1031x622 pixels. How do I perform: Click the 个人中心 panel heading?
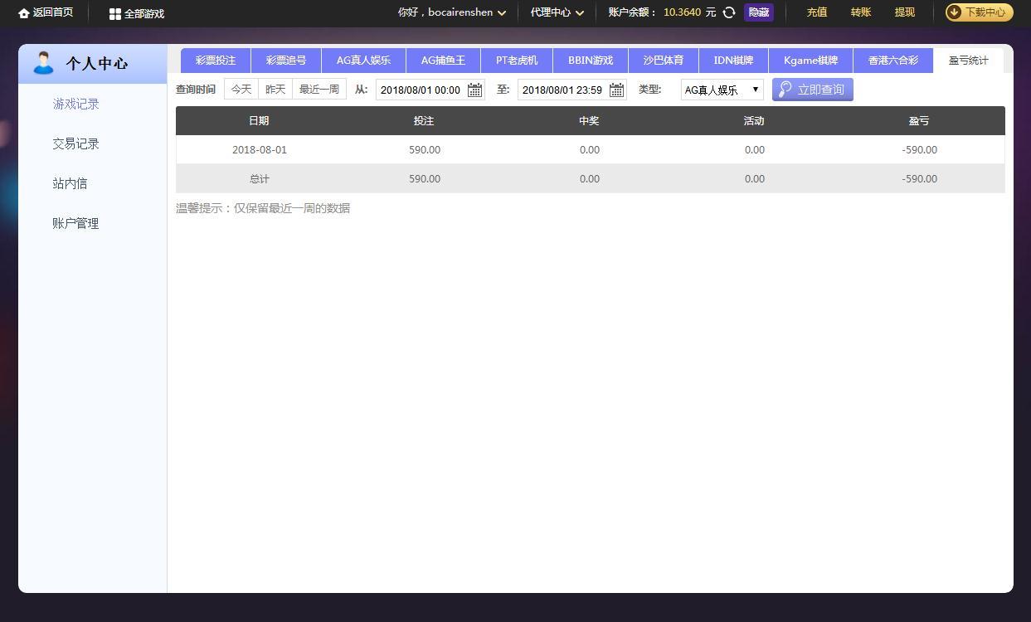coord(97,64)
